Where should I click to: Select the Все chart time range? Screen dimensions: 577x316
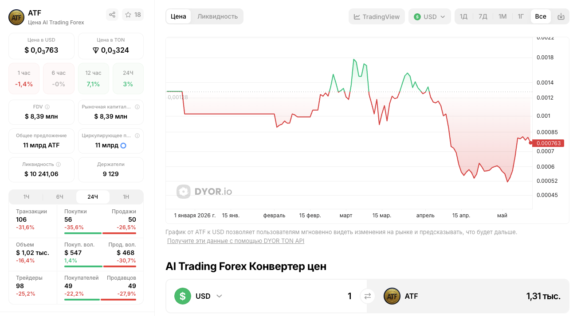coord(541,16)
